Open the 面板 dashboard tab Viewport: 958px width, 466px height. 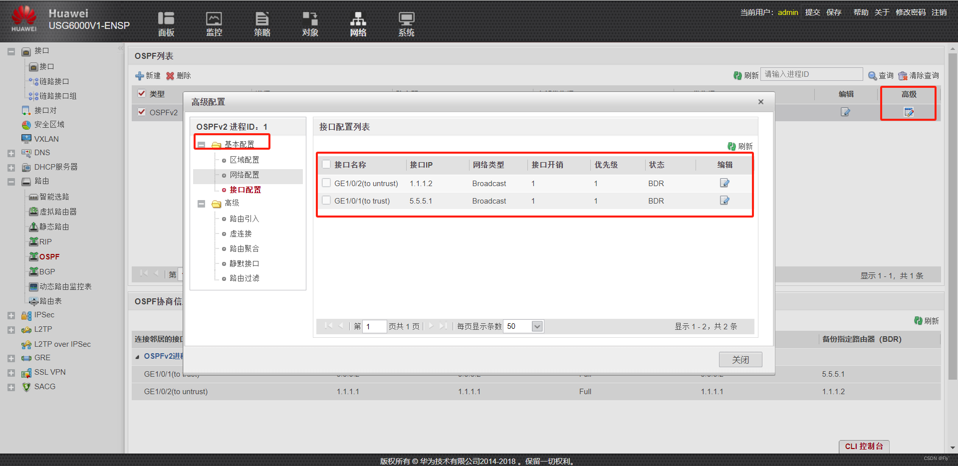click(x=166, y=24)
